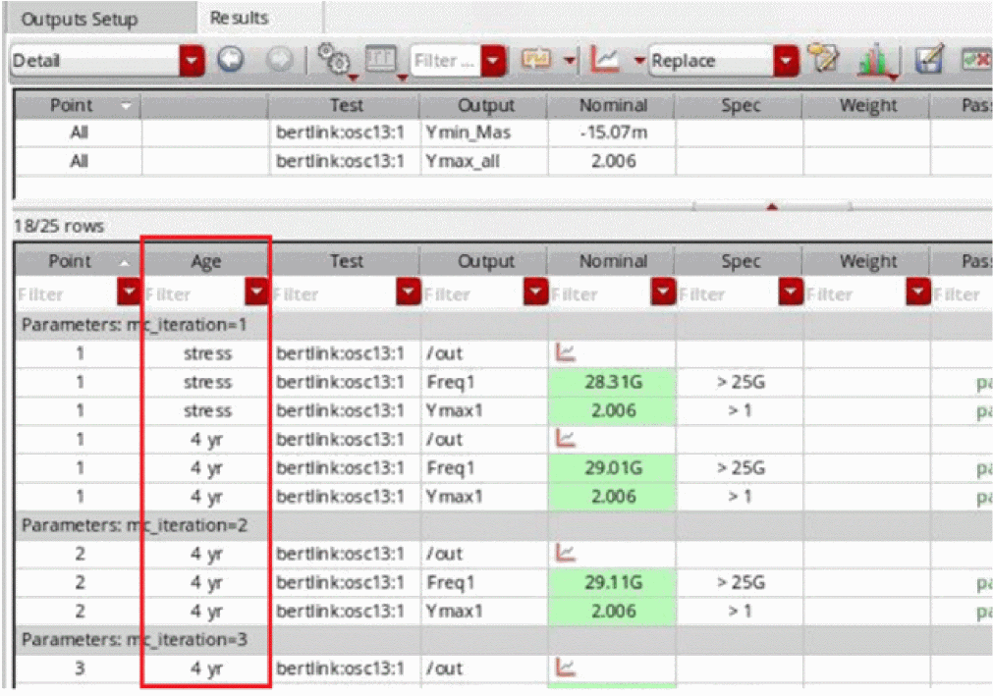The height and width of the screenshot is (696, 993).
Task: Click the save results floppy disk icon
Action: pos(928,61)
